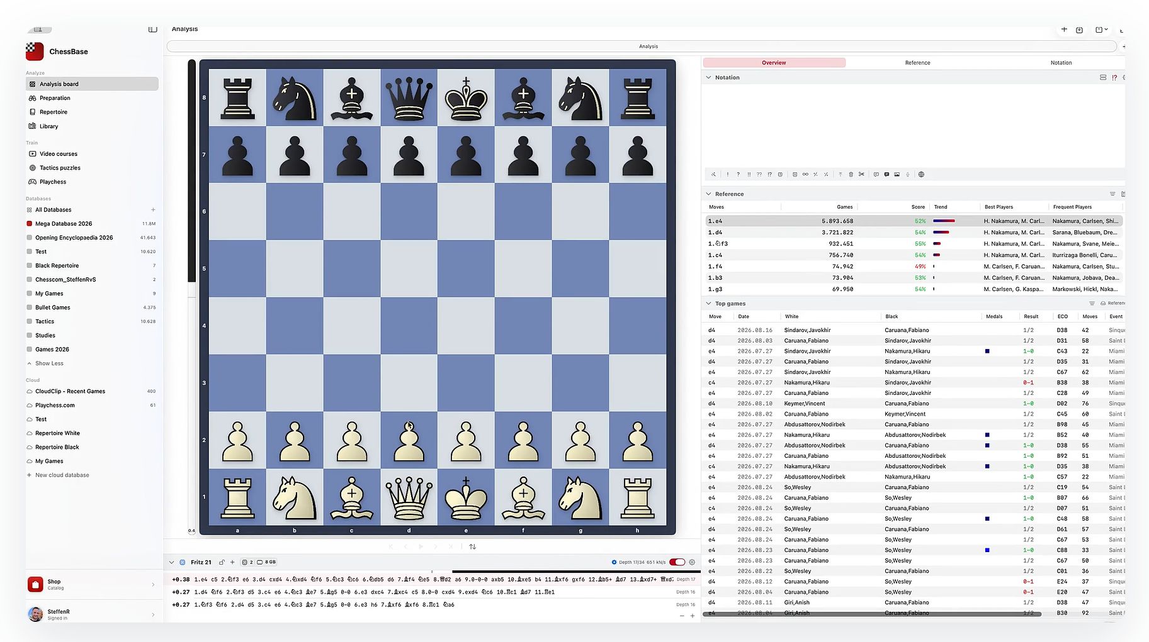
Task: Open the layout dropdown at top right
Action: pos(1102,30)
